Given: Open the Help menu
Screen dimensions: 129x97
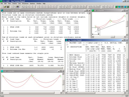Looking at the screenshot, I should pyautogui.click(x=44, y=4).
